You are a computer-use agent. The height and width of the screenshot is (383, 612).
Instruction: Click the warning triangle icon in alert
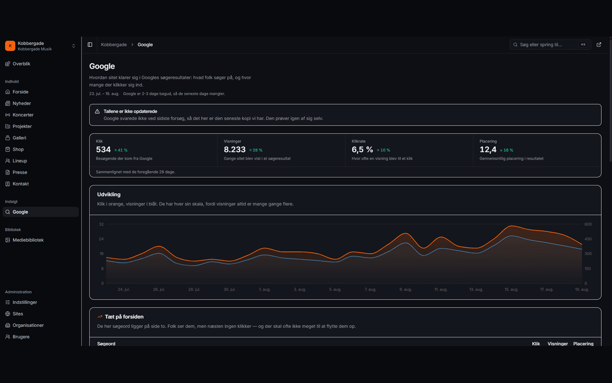pos(97,111)
